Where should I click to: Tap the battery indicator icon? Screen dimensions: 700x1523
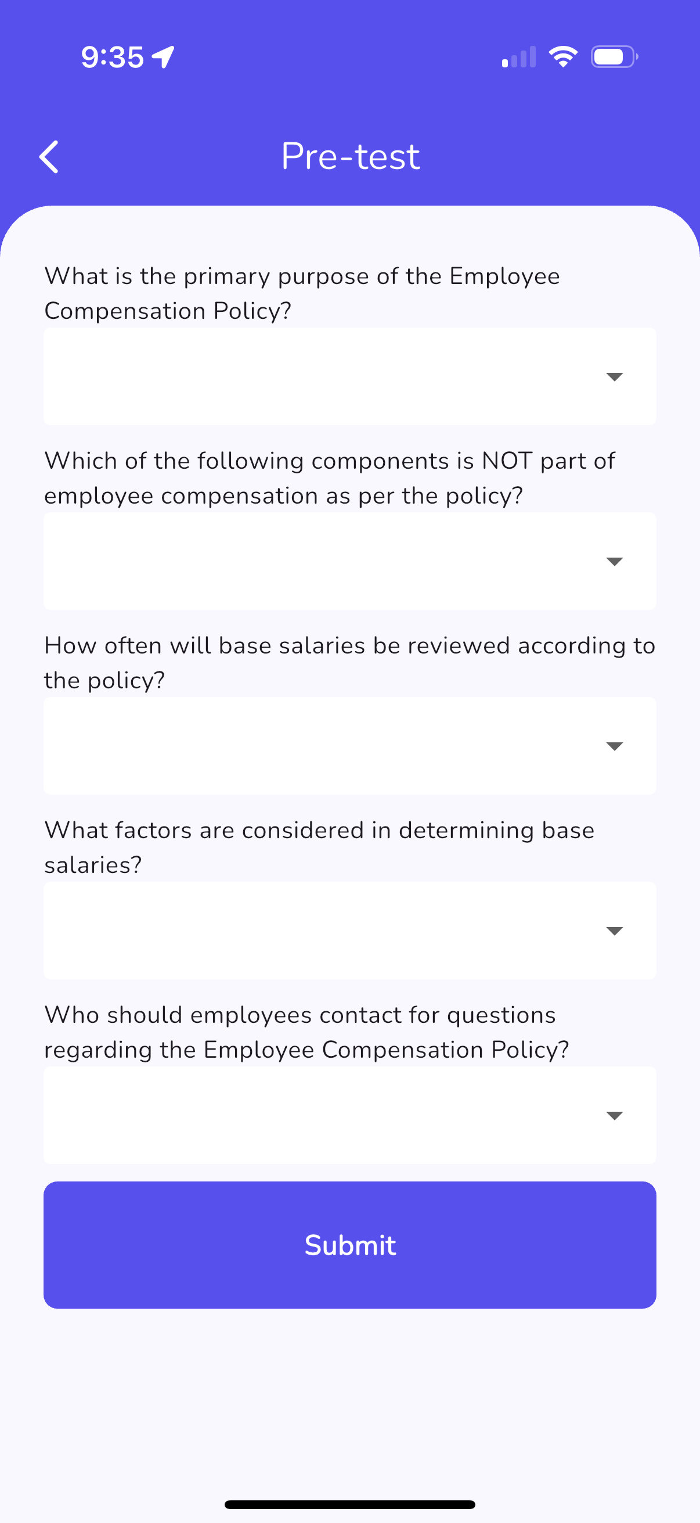[x=614, y=57]
